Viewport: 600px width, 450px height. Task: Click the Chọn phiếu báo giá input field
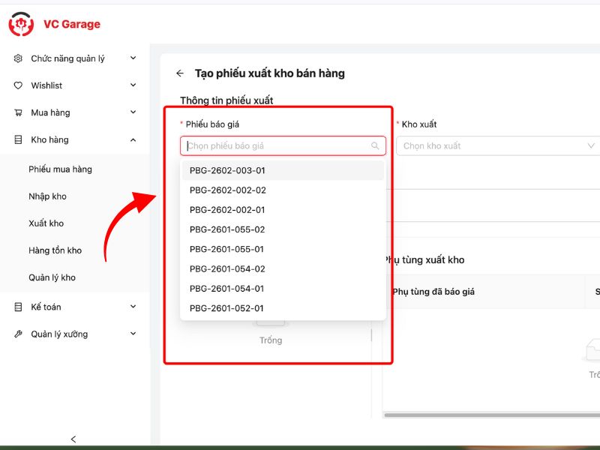point(276,146)
